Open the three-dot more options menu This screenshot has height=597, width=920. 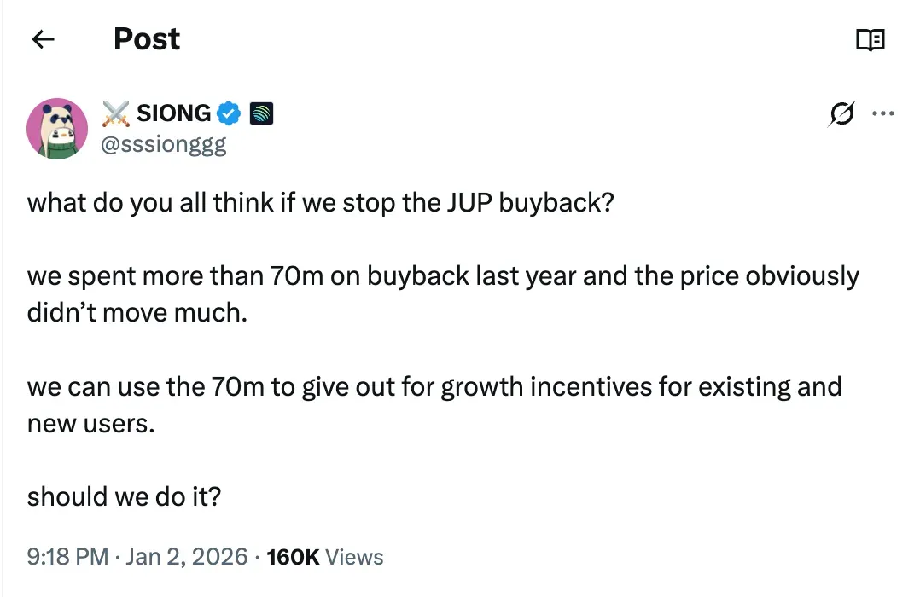coord(882,113)
